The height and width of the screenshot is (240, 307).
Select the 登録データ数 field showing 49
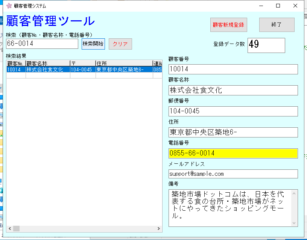[266, 45]
